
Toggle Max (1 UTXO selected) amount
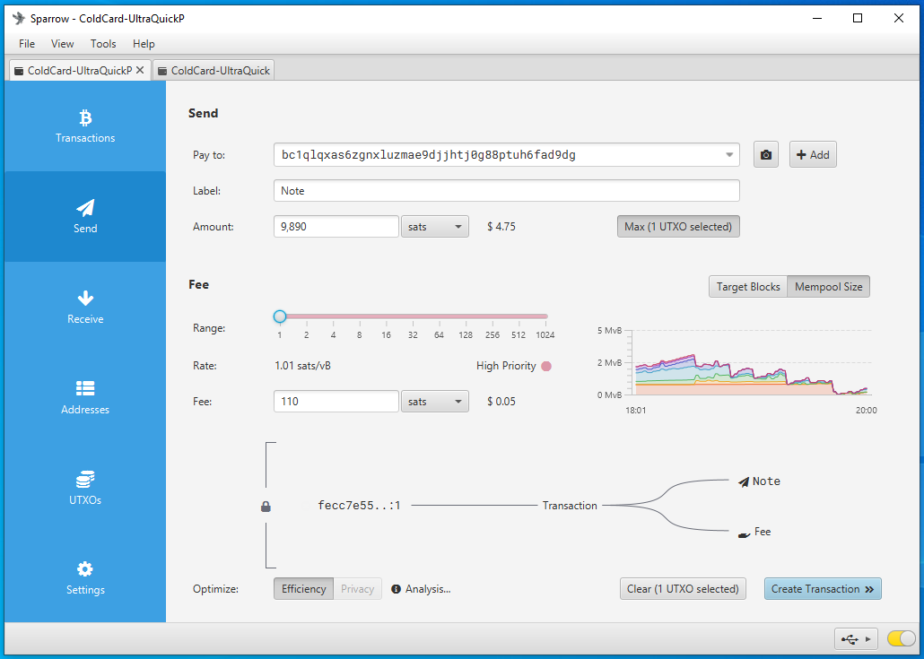[x=678, y=227]
